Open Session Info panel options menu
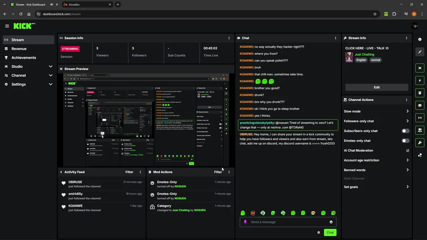The image size is (427, 240). tap(229, 38)
